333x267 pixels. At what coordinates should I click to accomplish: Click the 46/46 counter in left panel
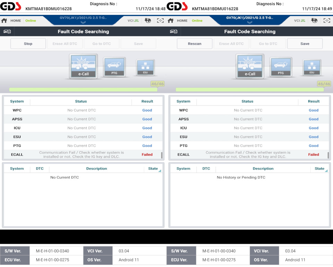(x=157, y=84)
